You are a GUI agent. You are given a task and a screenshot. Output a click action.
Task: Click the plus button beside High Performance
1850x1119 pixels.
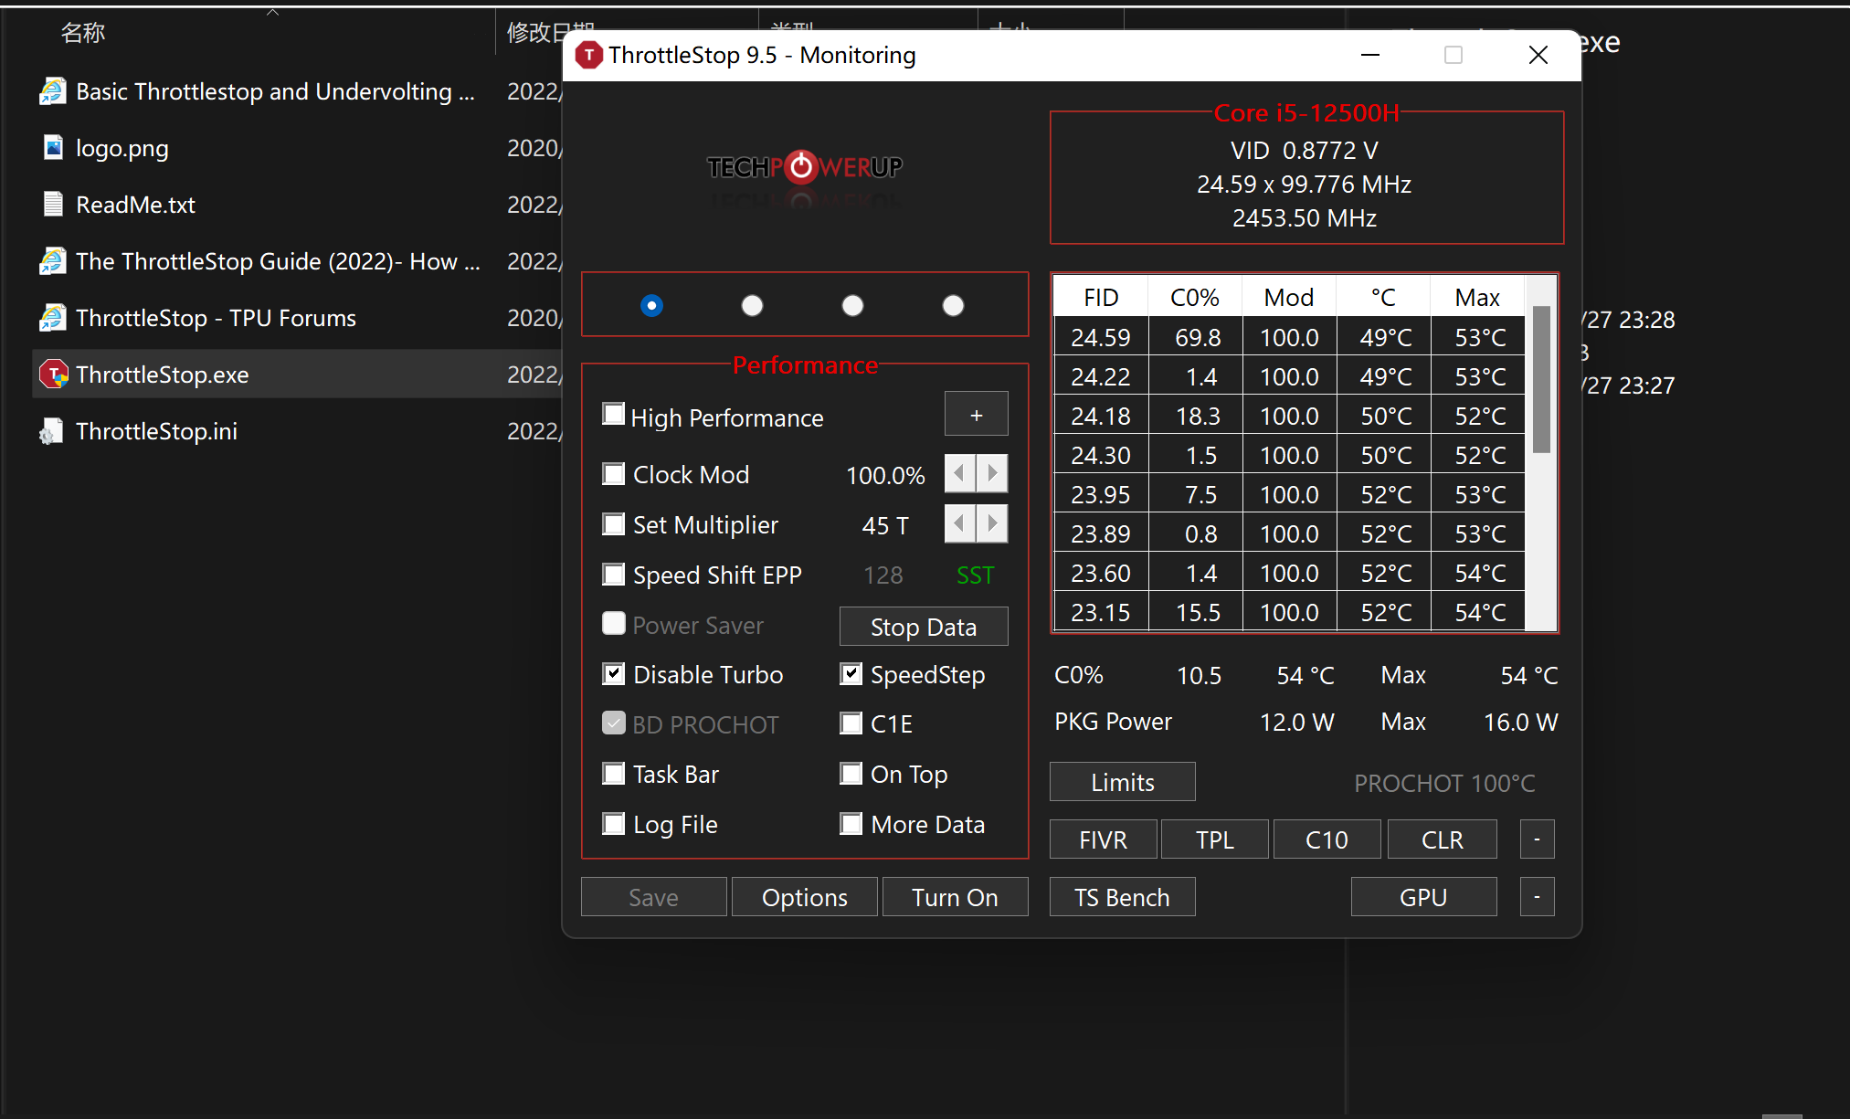point(976,416)
